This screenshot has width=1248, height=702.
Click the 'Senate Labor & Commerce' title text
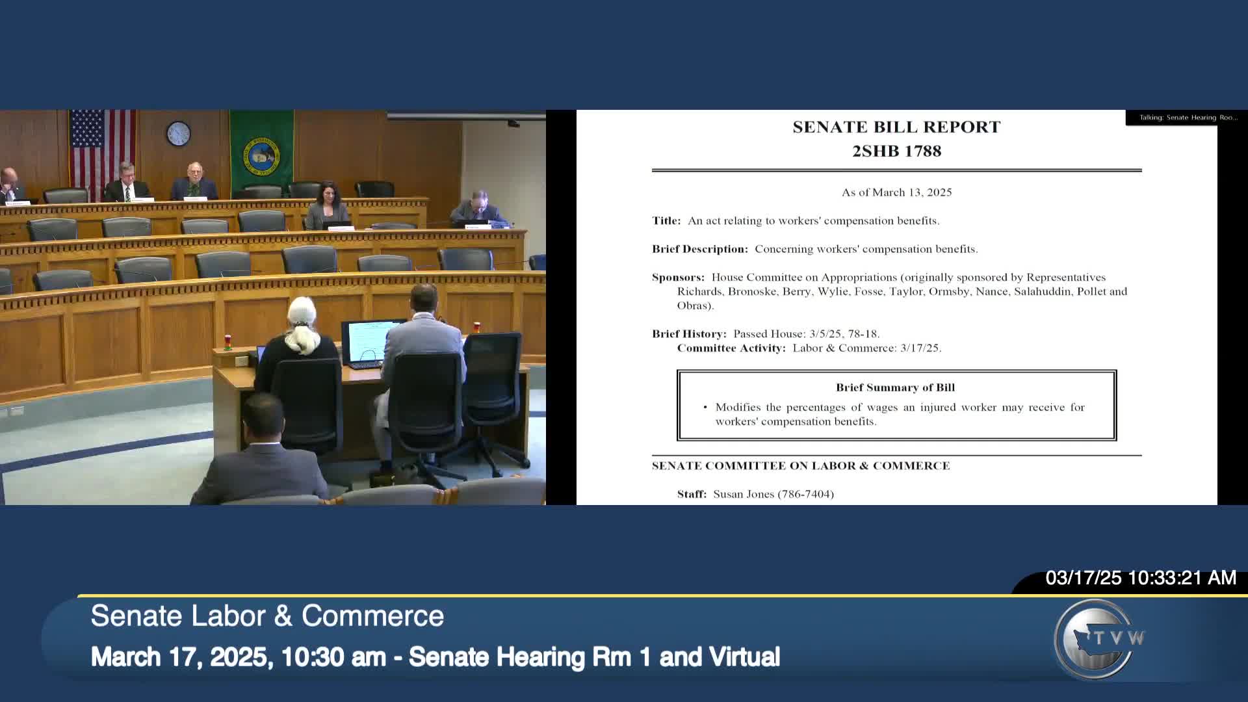[267, 616]
